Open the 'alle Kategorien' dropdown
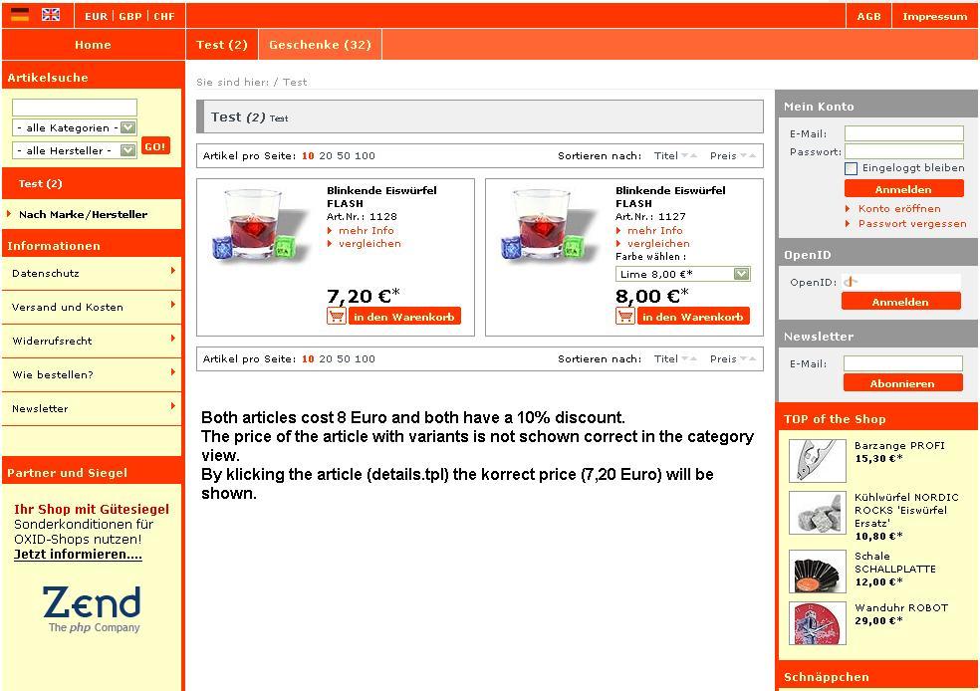 75,127
